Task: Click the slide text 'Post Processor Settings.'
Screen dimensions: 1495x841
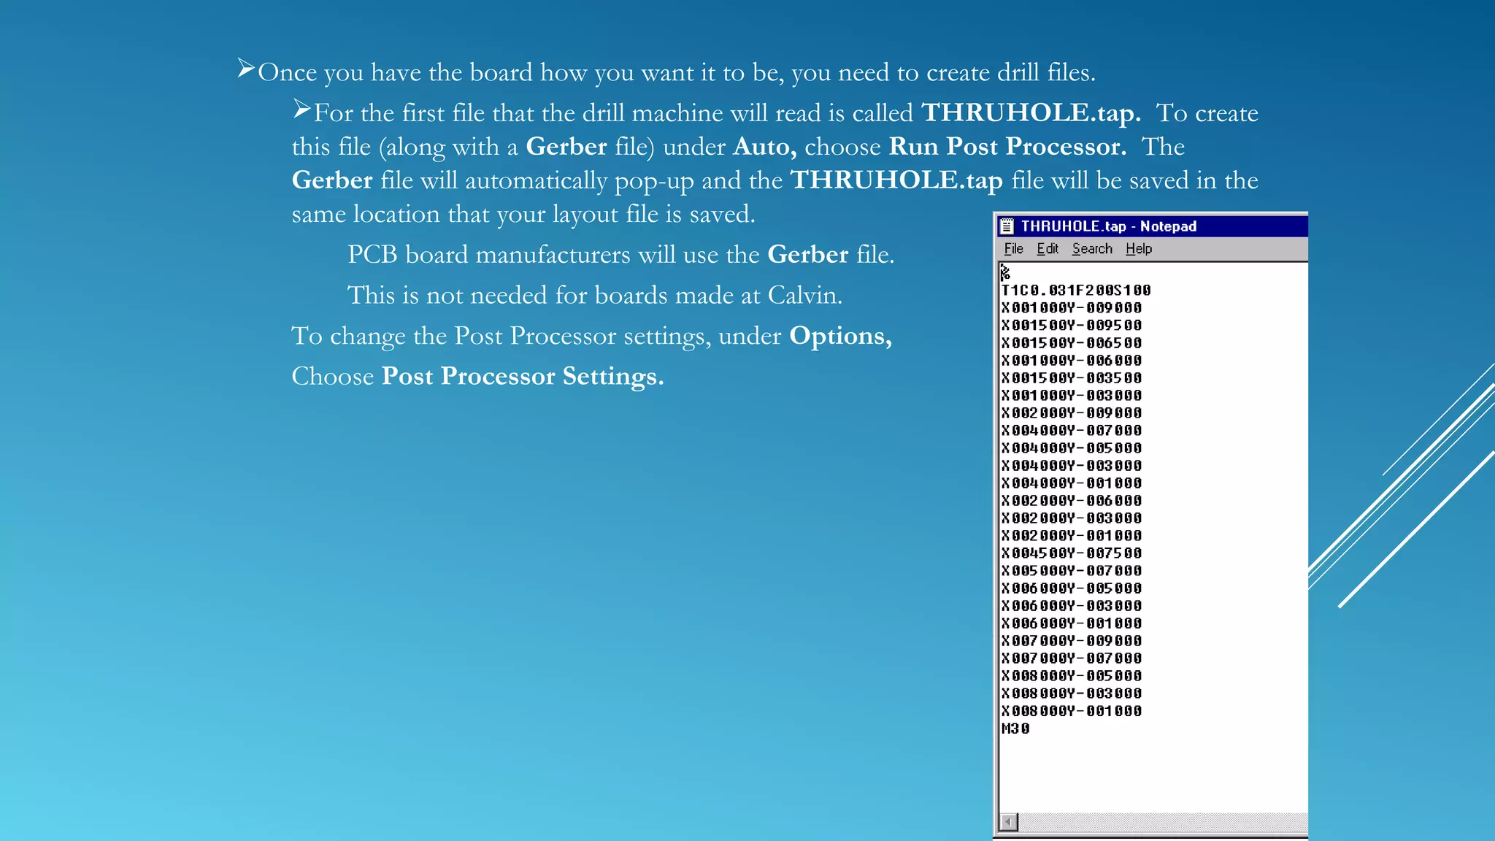Action: coord(523,377)
